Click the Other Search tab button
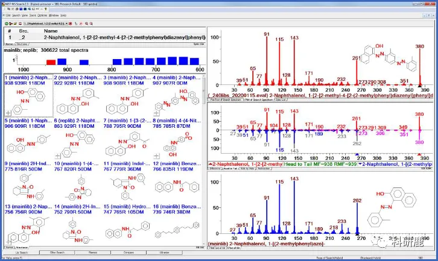The width and height of the screenshot is (438, 261). click(57, 253)
